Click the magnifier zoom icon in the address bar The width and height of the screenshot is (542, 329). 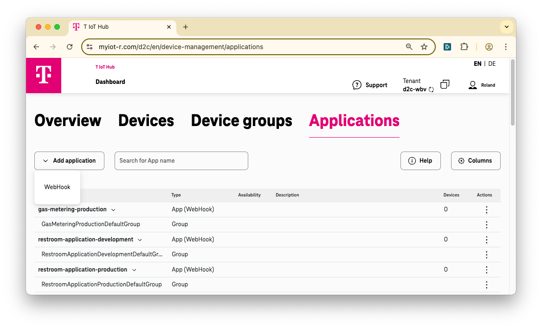(x=409, y=47)
